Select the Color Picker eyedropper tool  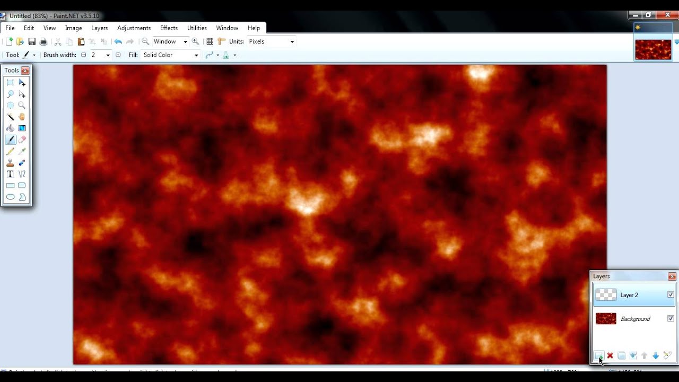[22, 151]
